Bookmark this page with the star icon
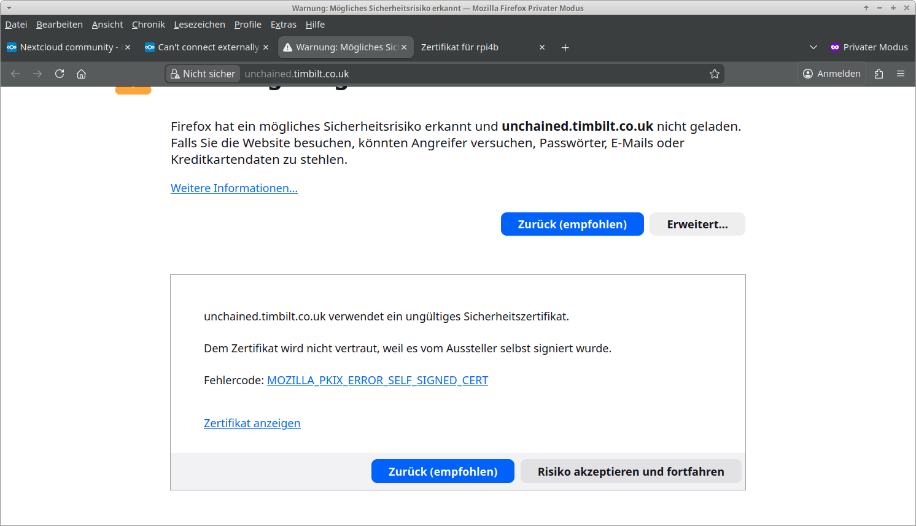 tap(714, 74)
